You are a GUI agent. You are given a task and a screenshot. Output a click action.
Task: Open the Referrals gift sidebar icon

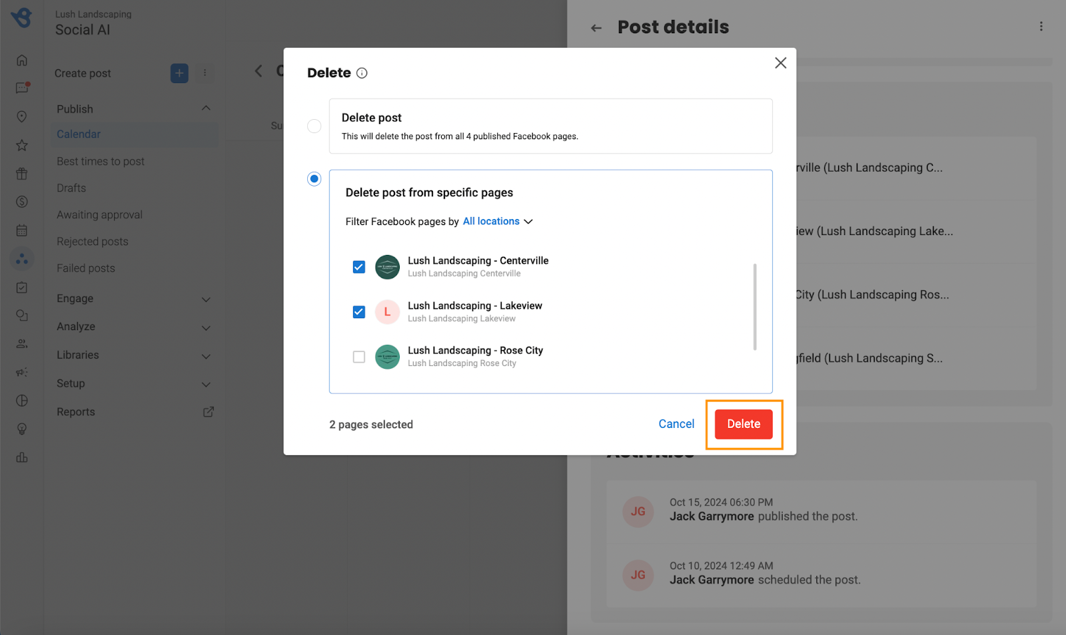point(22,174)
